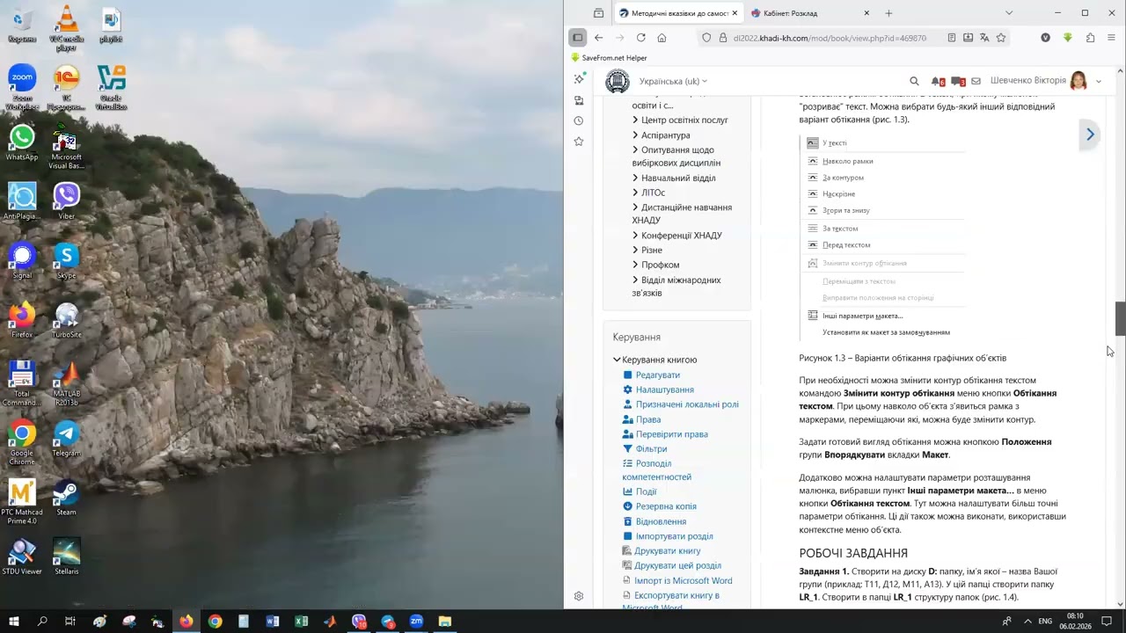Click the SaveFrom green arrow extension
The height and width of the screenshot is (633, 1126).
[x=1067, y=38]
